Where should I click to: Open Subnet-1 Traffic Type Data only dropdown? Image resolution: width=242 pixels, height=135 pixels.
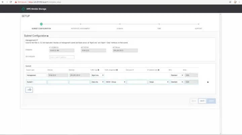(x=97, y=82)
